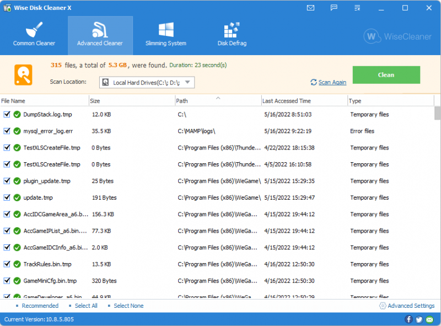Click the 13.5 KB size cell
The image size is (441, 326).
101,264
